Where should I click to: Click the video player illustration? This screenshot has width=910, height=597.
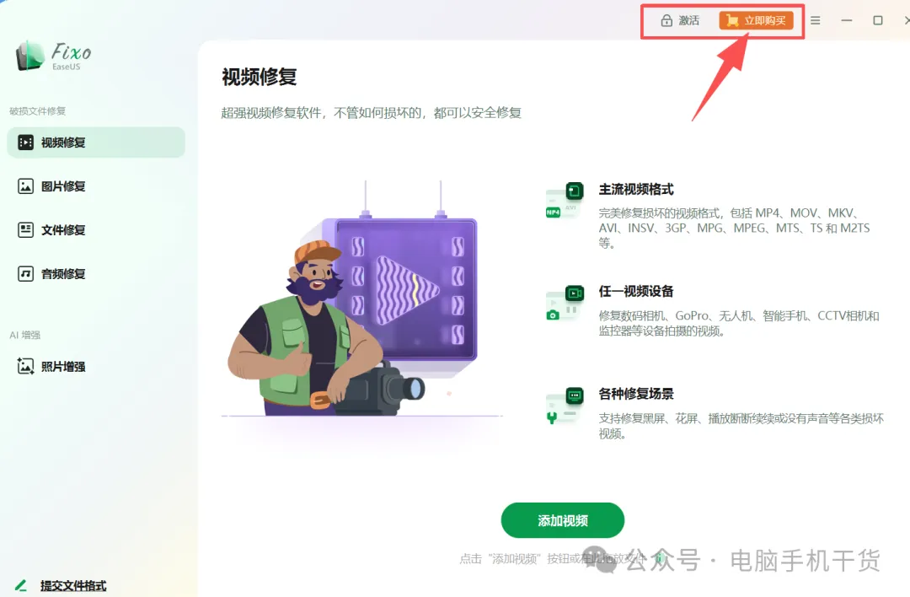(x=406, y=289)
